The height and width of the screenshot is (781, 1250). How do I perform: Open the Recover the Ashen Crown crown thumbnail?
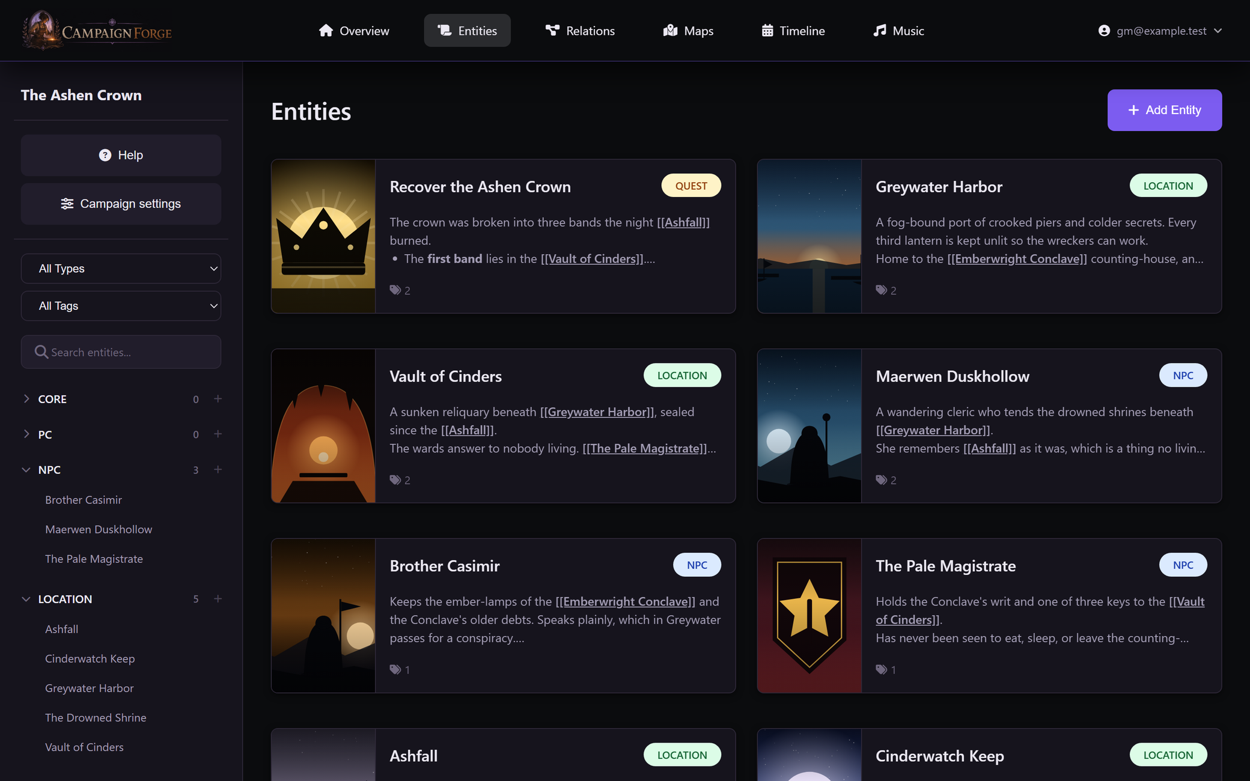[x=323, y=236]
